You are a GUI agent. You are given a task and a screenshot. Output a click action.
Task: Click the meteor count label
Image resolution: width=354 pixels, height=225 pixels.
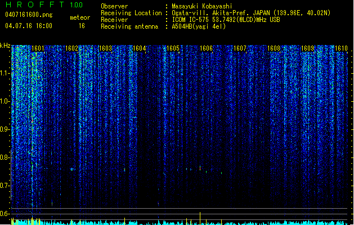coord(80,17)
